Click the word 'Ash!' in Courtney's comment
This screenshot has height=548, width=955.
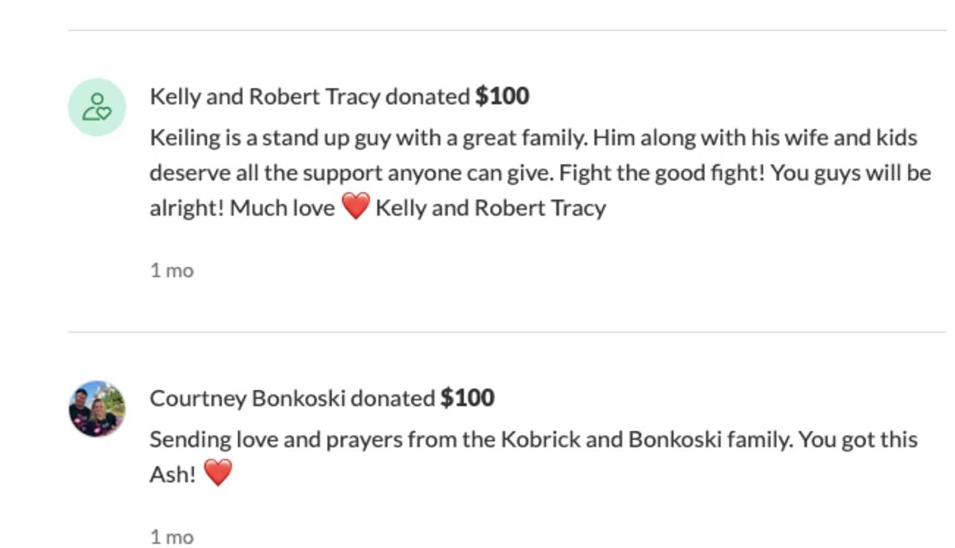pos(173,475)
